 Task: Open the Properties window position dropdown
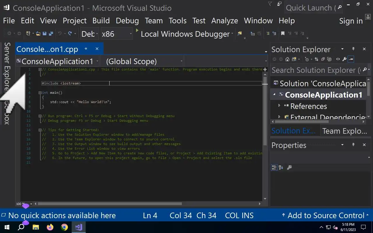[342, 145]
